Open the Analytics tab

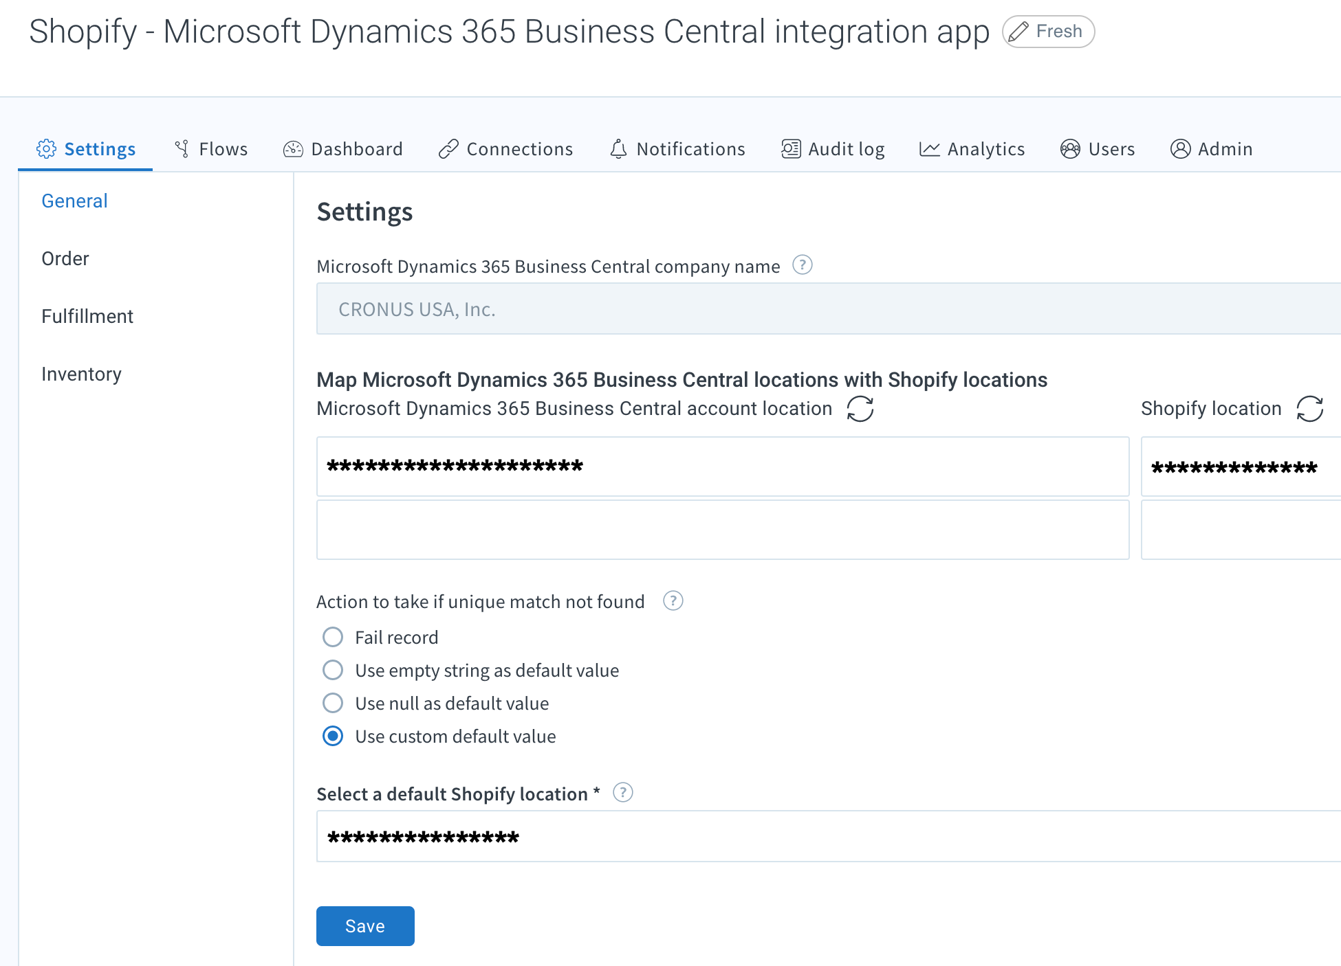tap(972, 149)
